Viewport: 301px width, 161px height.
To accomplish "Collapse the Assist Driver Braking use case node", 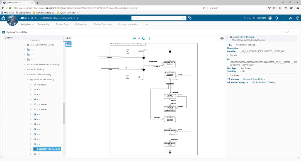I will [24, 75].
